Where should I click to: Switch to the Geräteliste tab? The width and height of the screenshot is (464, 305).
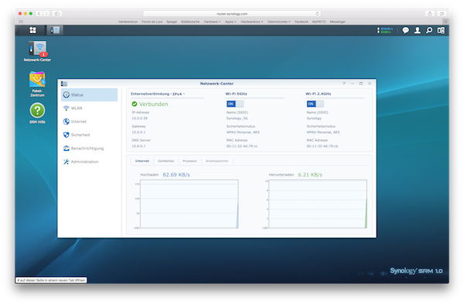pyautogui.click(x=165, y=161)
